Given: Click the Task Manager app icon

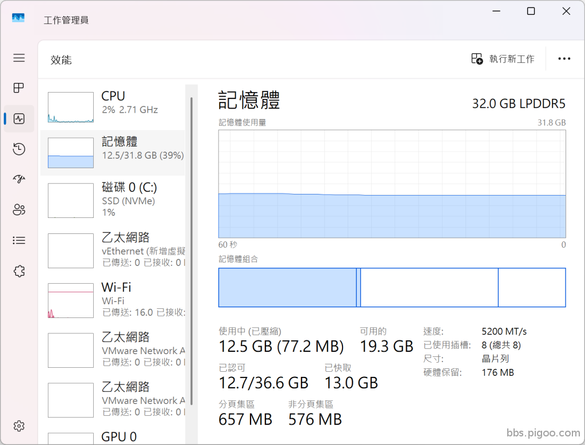Looking at the screenshot, I should 18,18.
